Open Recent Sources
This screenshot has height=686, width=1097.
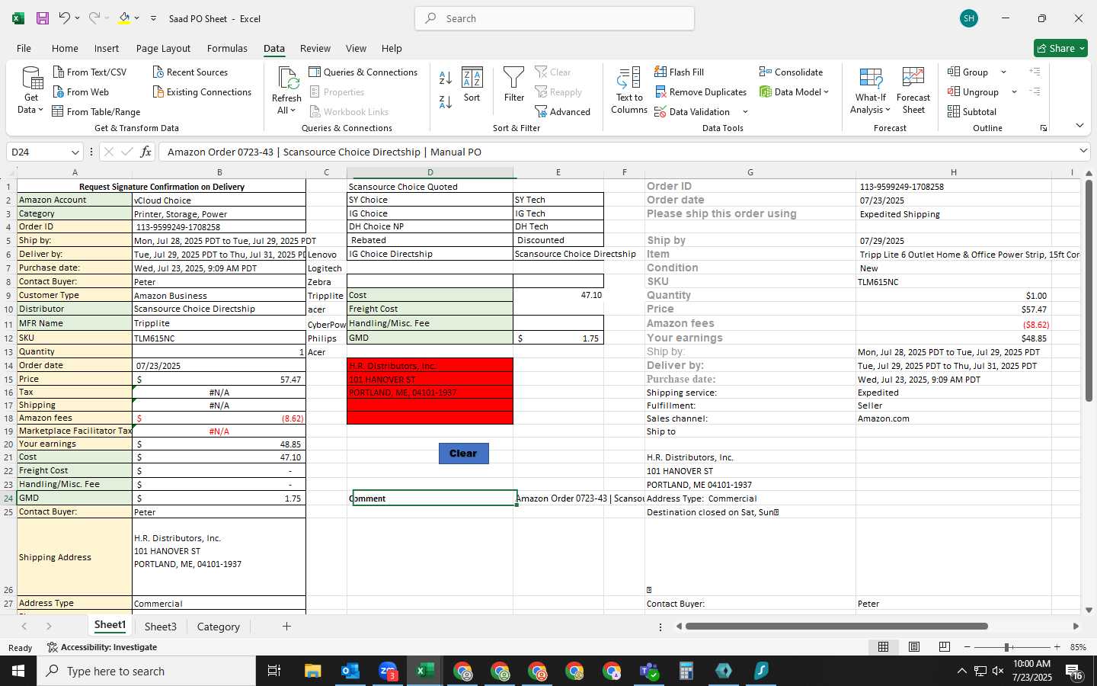[x=190, y=72]
